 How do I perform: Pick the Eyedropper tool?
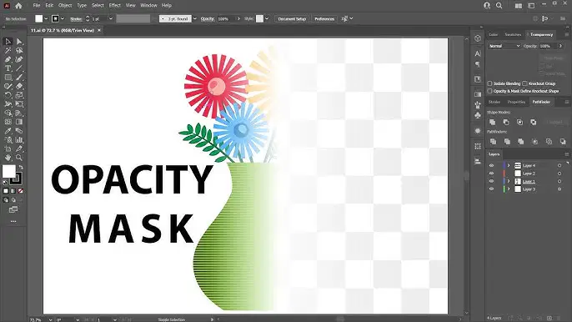point(8,131)
